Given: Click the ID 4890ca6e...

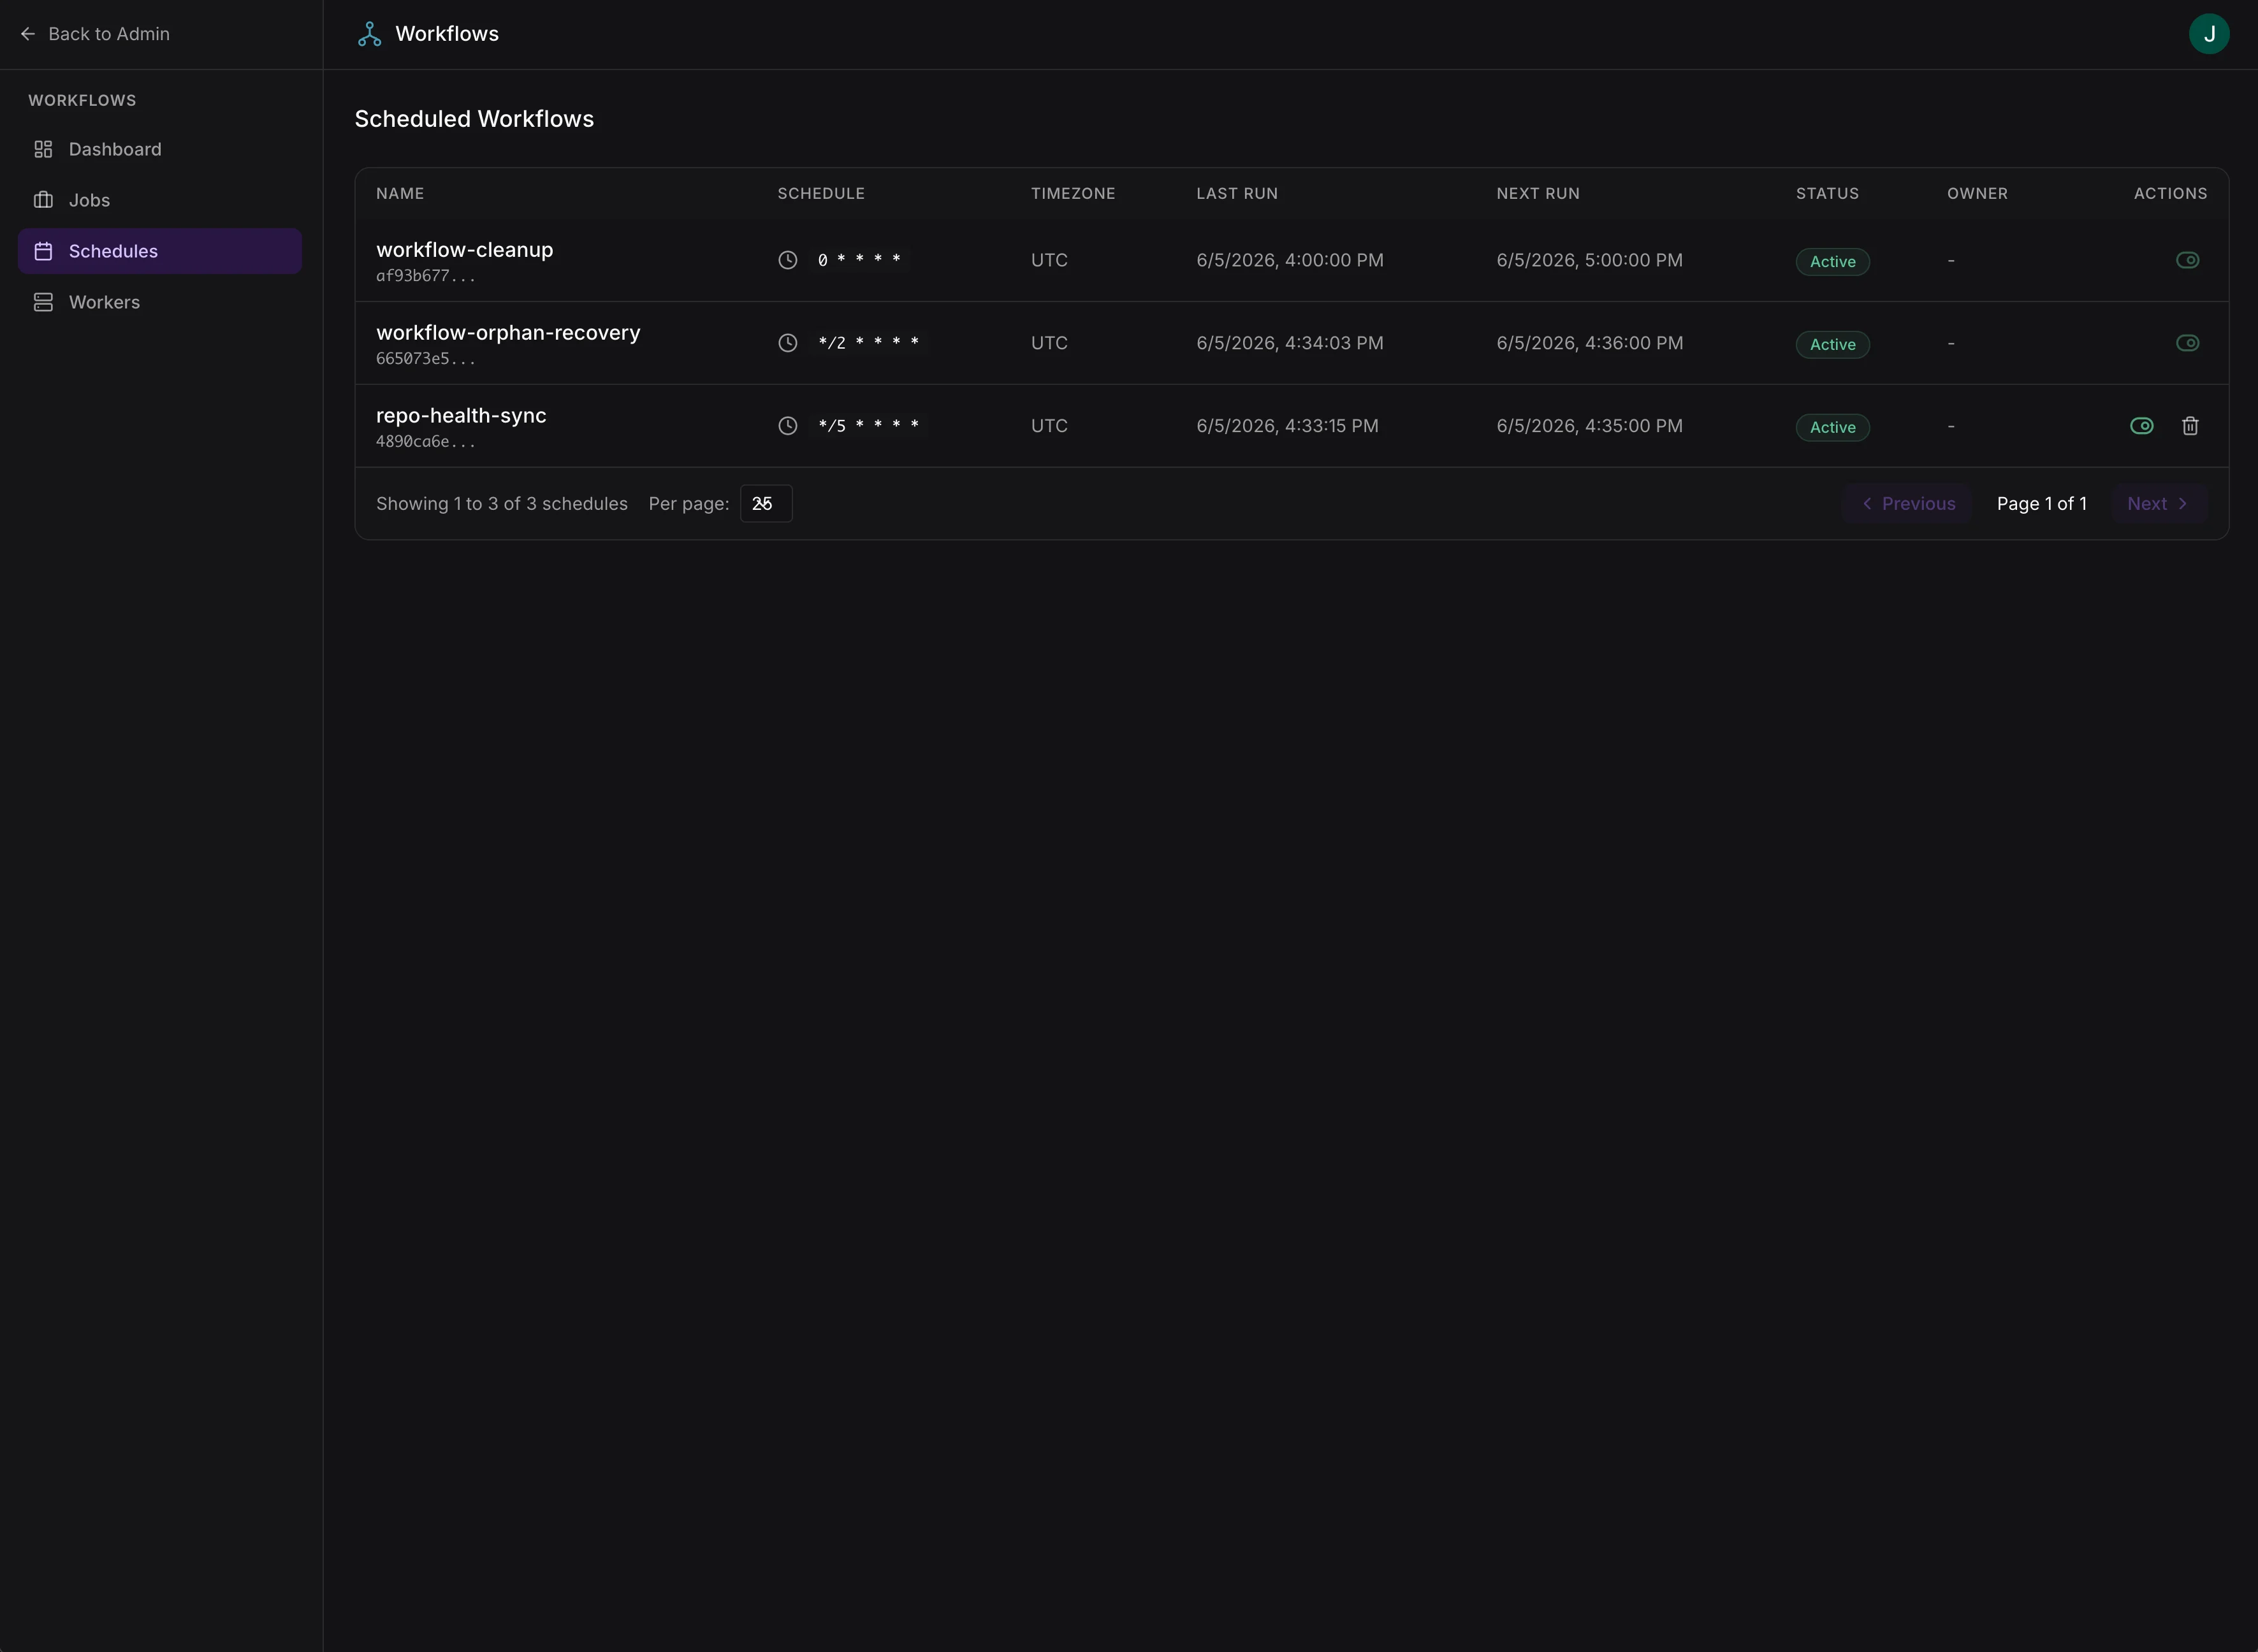Looking at the screenshot, I should 426,442.
